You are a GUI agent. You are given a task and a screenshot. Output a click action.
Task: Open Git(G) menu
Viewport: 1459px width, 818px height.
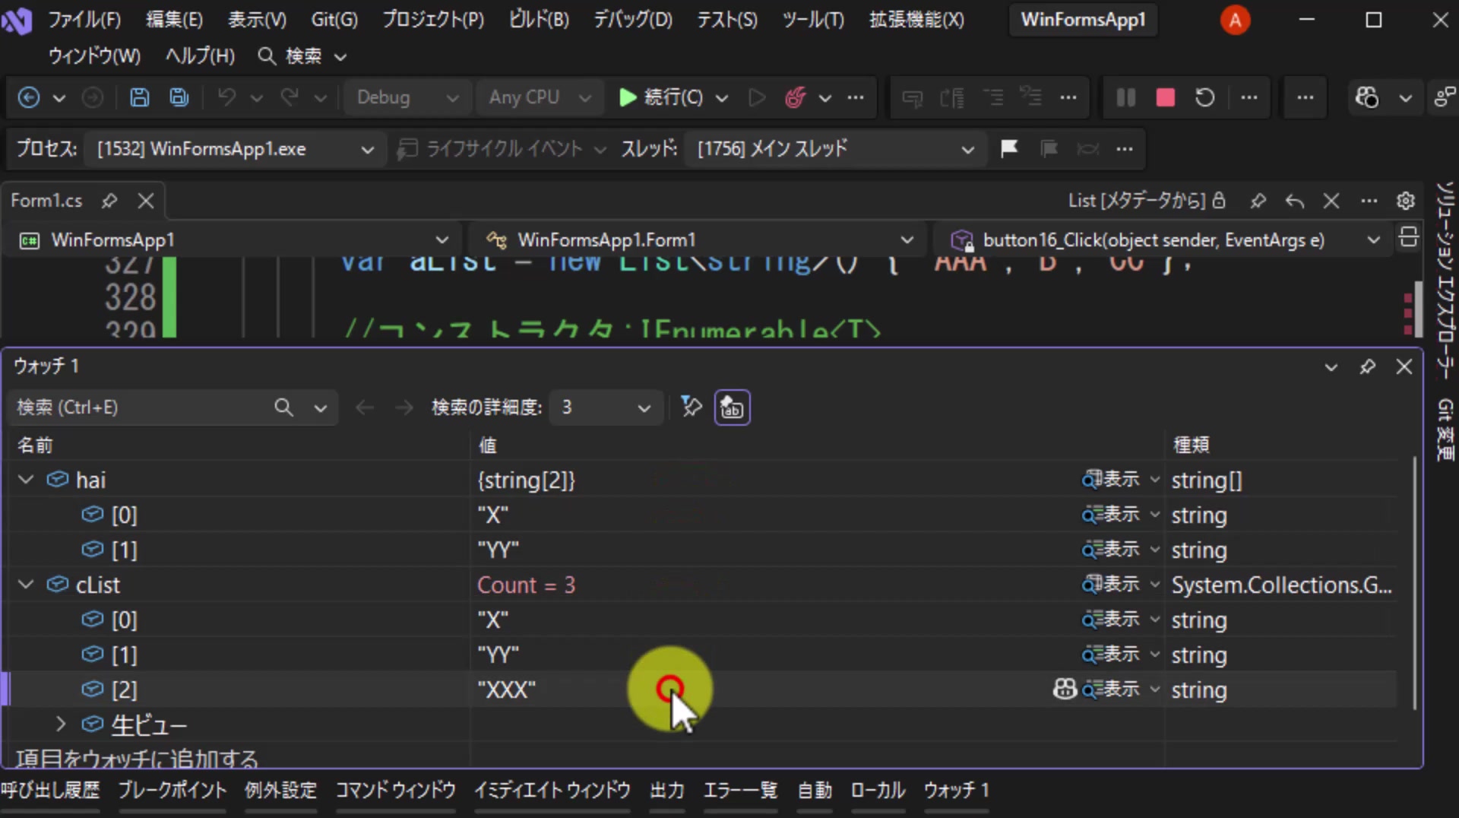pos(334,20)
